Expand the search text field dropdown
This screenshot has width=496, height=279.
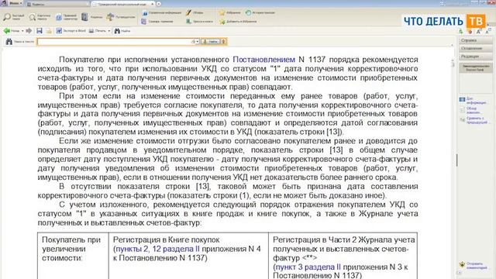[197, 41]
